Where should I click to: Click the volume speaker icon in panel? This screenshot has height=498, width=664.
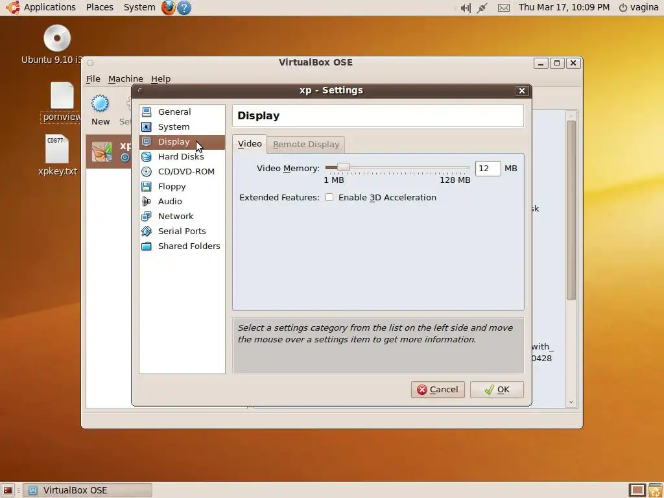466,8
